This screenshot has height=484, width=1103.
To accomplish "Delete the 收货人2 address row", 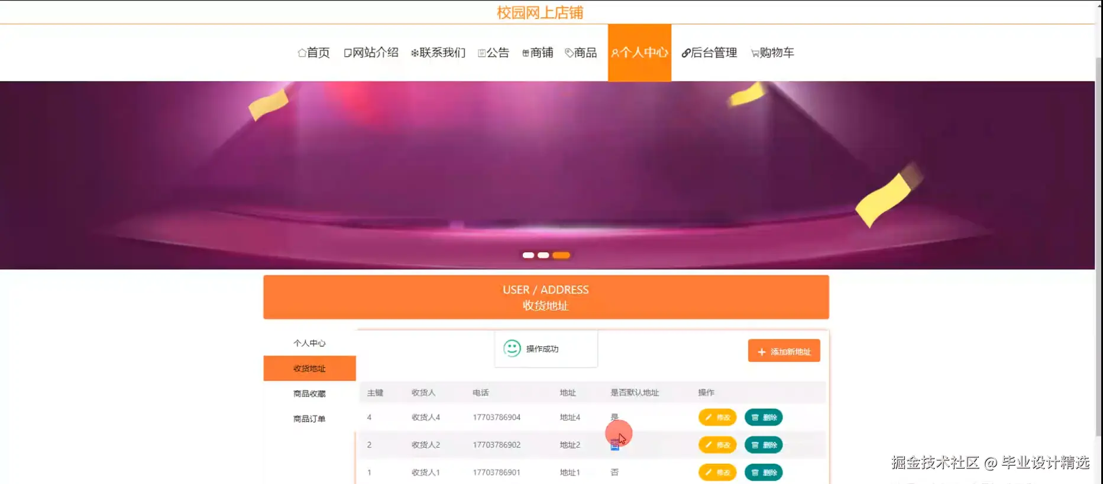I will (x=764, y=444).
